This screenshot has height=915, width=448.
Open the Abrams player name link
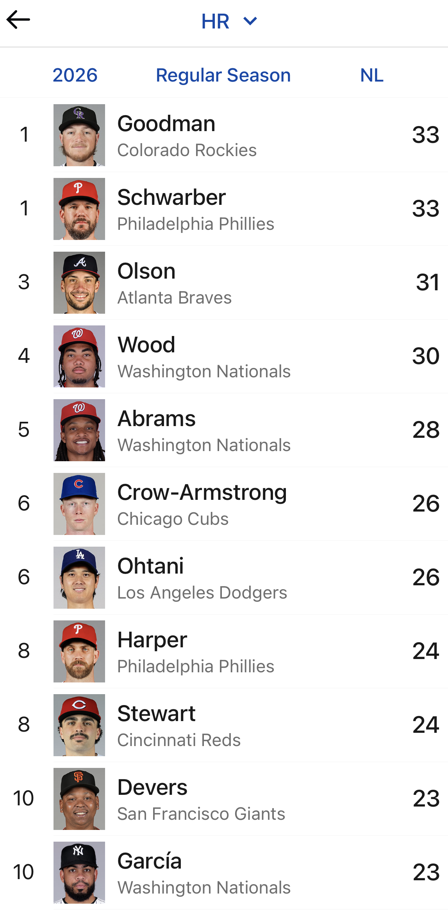(157, 419)
